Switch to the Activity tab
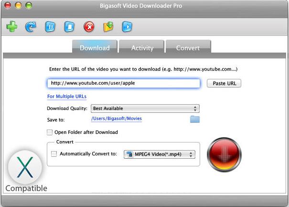This screenshot has height=207, width=289. (x=142, y=47)
